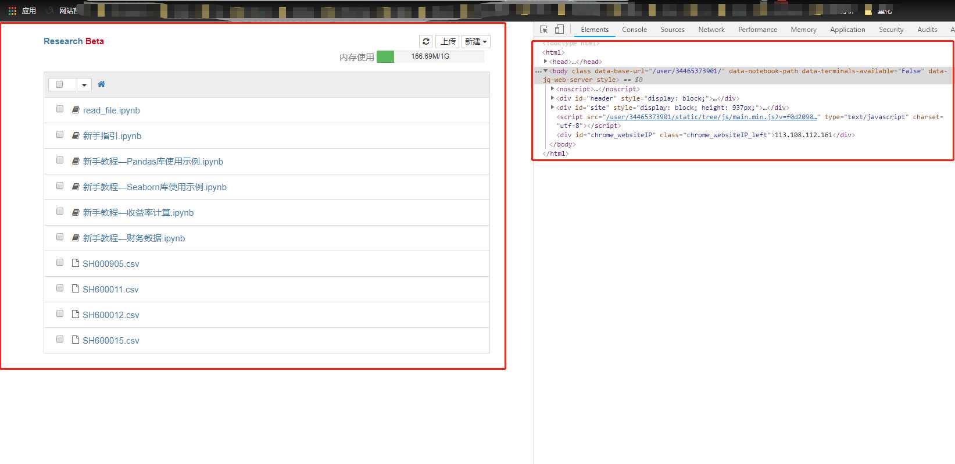
Task: Open 新手教程—财务数据.ipynb
Action: tap(134, 238)
